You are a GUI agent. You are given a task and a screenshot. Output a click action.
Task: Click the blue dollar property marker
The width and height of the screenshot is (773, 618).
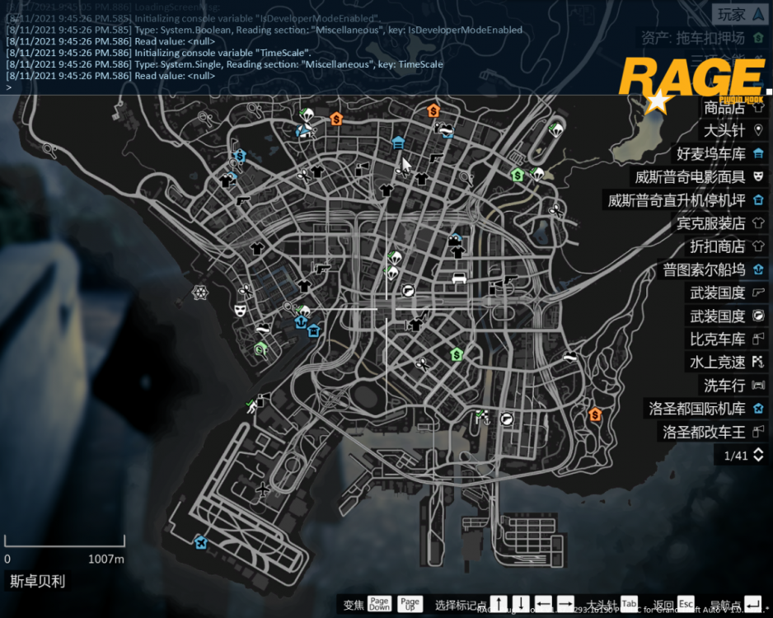240,157
